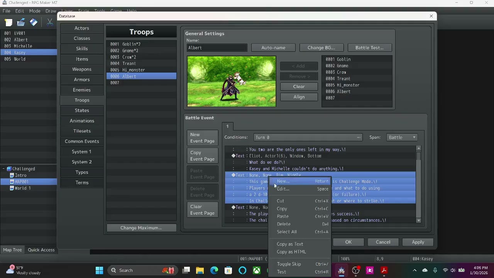Click the troop Name input field

click(217, 47)
